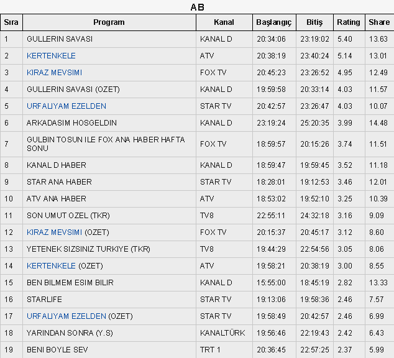The image size is (394, 358).
Task: Open the KERTENKELE link in row 2
Action: click(51, 56)
